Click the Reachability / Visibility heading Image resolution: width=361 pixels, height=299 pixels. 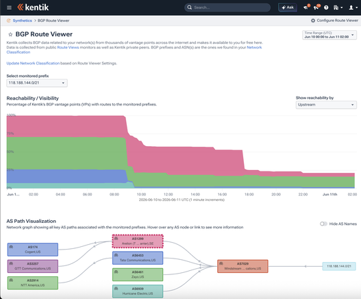[32, 98]
